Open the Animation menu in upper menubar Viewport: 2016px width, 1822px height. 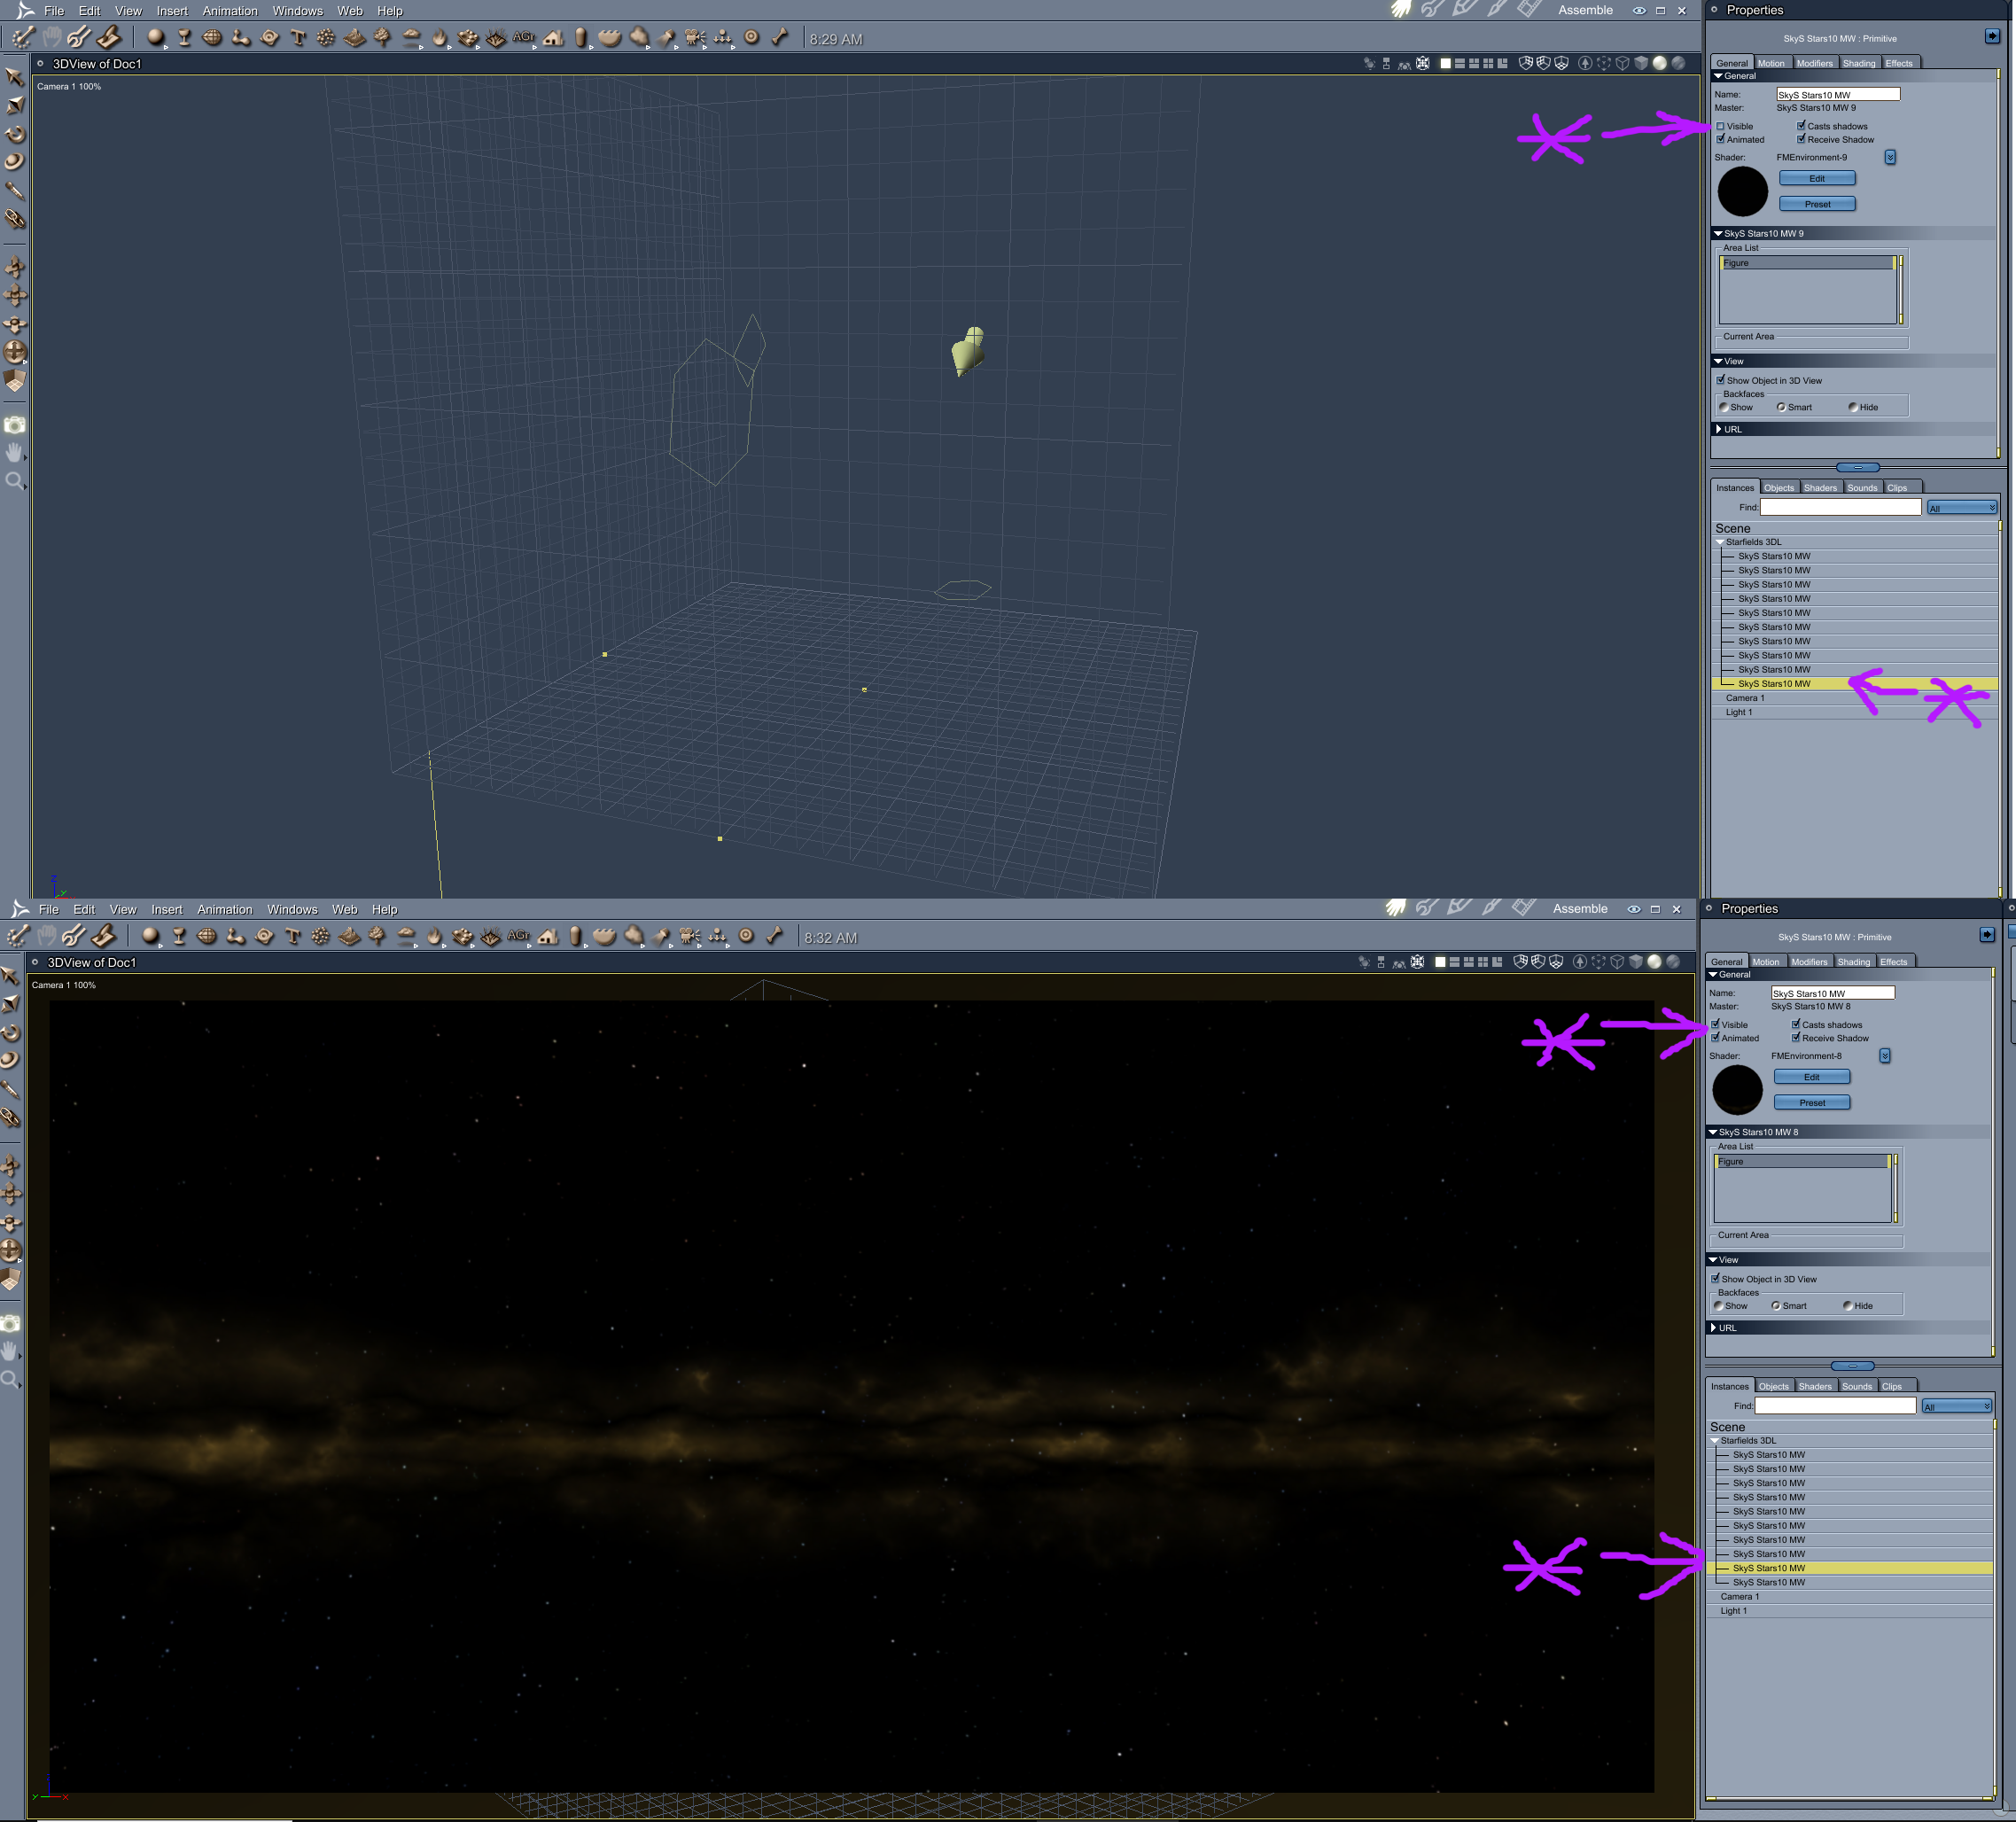pos(230,11)
